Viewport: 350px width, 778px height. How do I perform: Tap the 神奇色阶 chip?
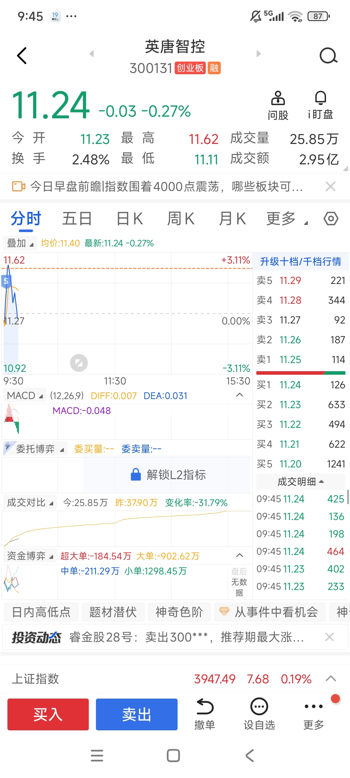(x=179, y=612)
